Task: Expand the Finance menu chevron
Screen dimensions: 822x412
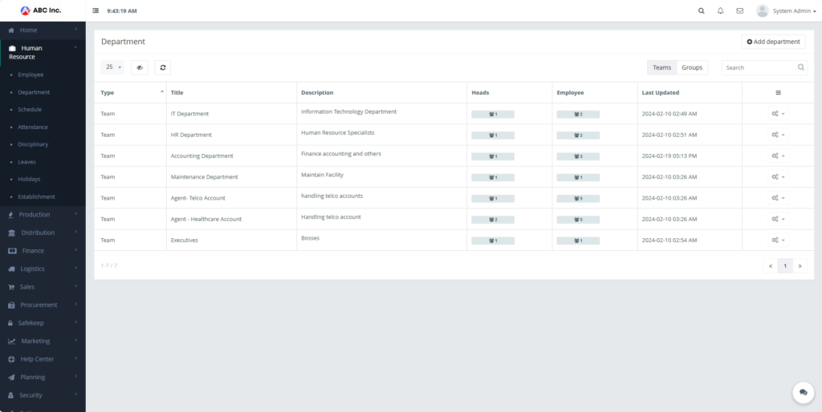Action: (76, 250)
